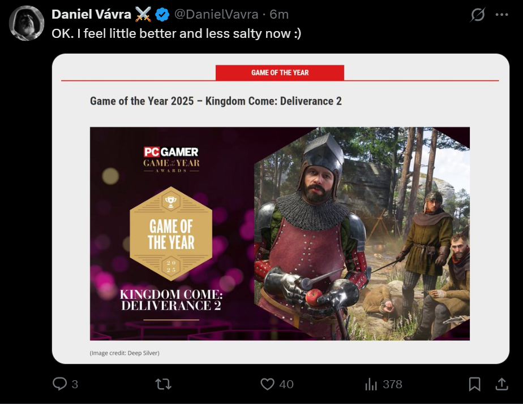
Task: Click the reply speech bubble icon
Action: point(60,384)
